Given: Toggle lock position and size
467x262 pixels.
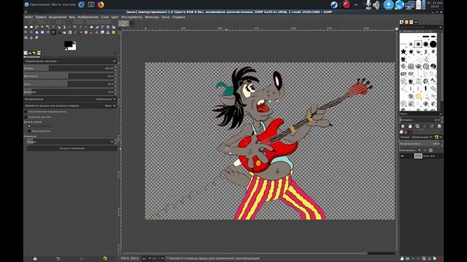Looking at the screenshot, I should 425,150.
